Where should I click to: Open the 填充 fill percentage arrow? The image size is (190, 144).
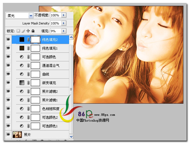(64, 31)
